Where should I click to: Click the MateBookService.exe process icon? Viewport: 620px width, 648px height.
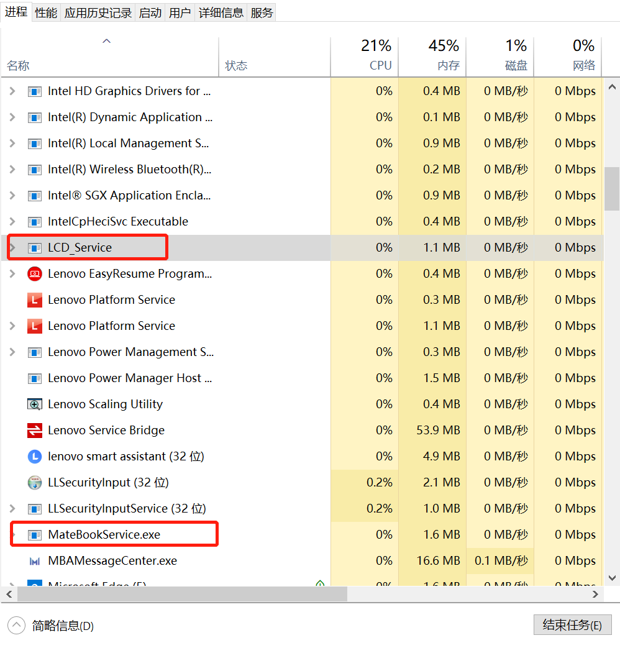point(35,534)
